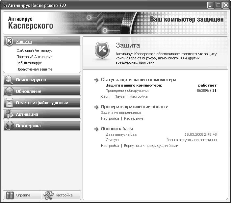
Task: Click arrow next to Обновить базы
Action: [96, 129]
